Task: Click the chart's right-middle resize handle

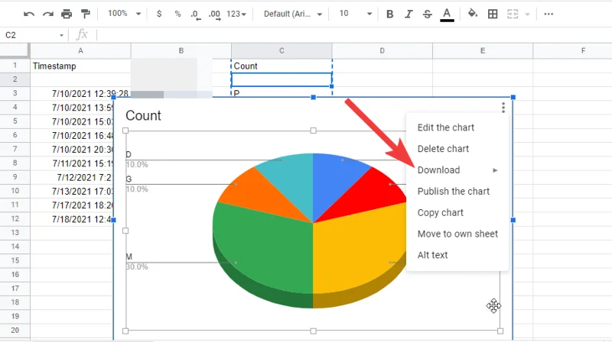Action: [x=513, y=220]
